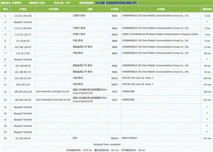
Task: Select IP address 117.131.199.193
Action: (x=23, y=16)
